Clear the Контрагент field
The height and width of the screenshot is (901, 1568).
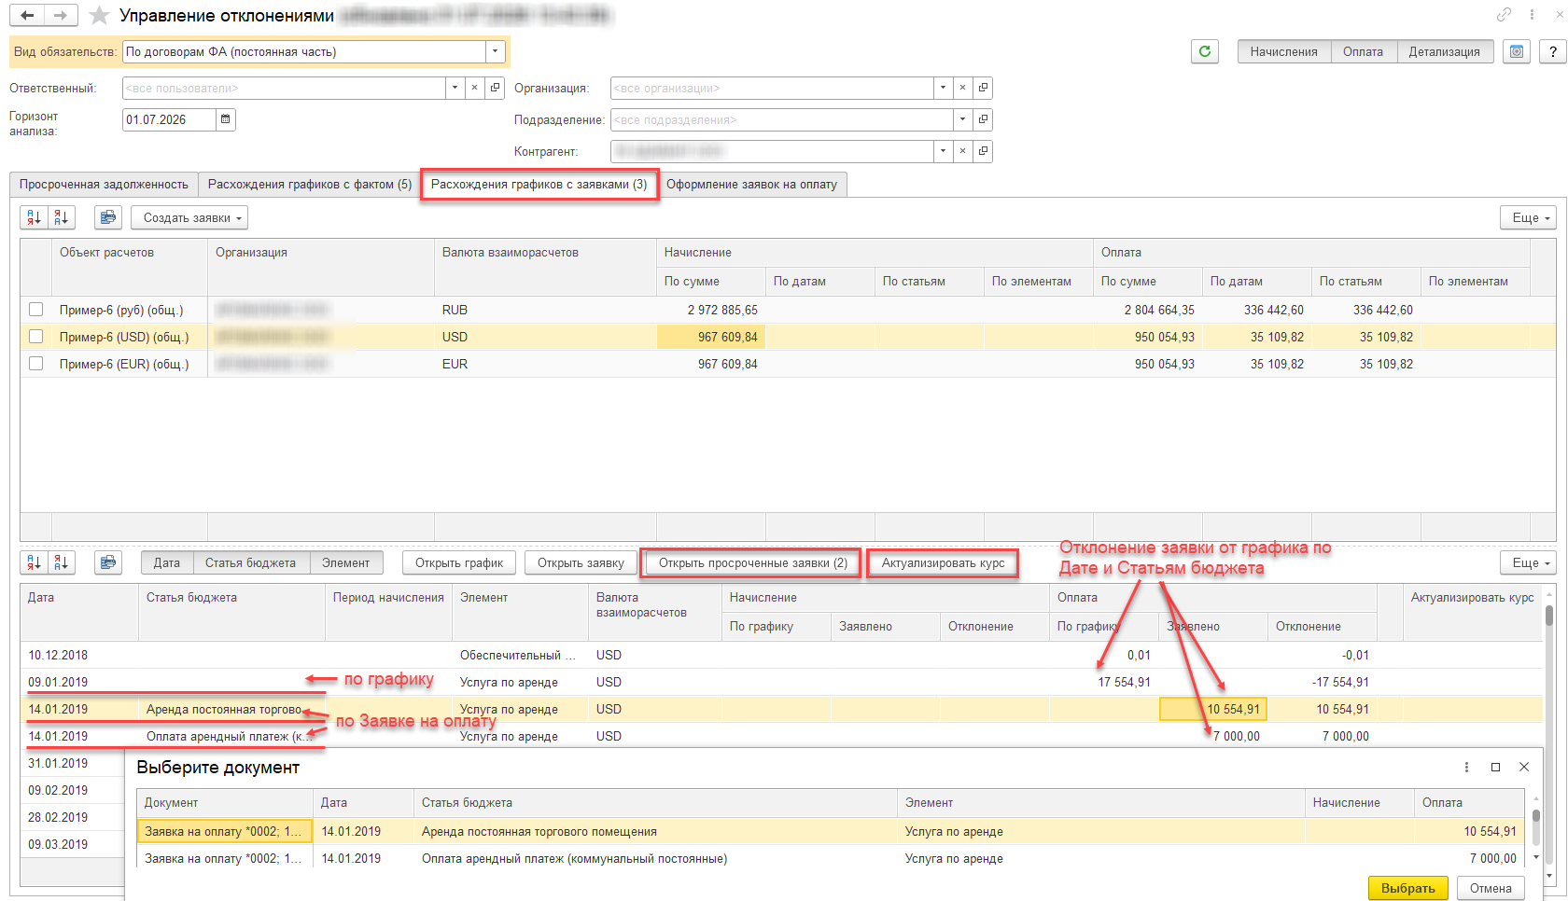pyautogui.click(x=962, y=151)
